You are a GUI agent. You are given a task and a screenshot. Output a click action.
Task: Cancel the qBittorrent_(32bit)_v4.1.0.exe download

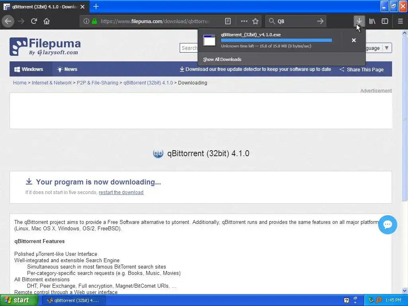354,40
